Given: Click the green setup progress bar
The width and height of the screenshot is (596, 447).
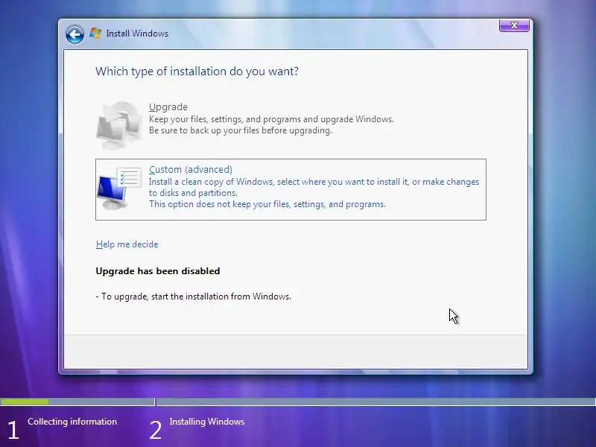Looking at the screenshot, I should 25,402.
